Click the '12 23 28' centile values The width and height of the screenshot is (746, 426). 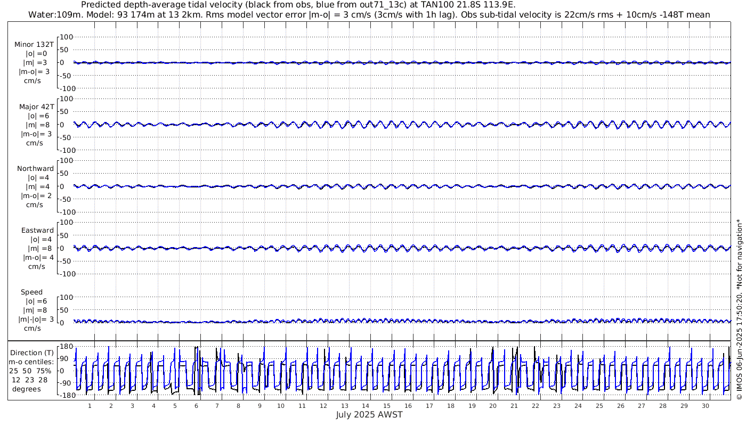point(30,380)
